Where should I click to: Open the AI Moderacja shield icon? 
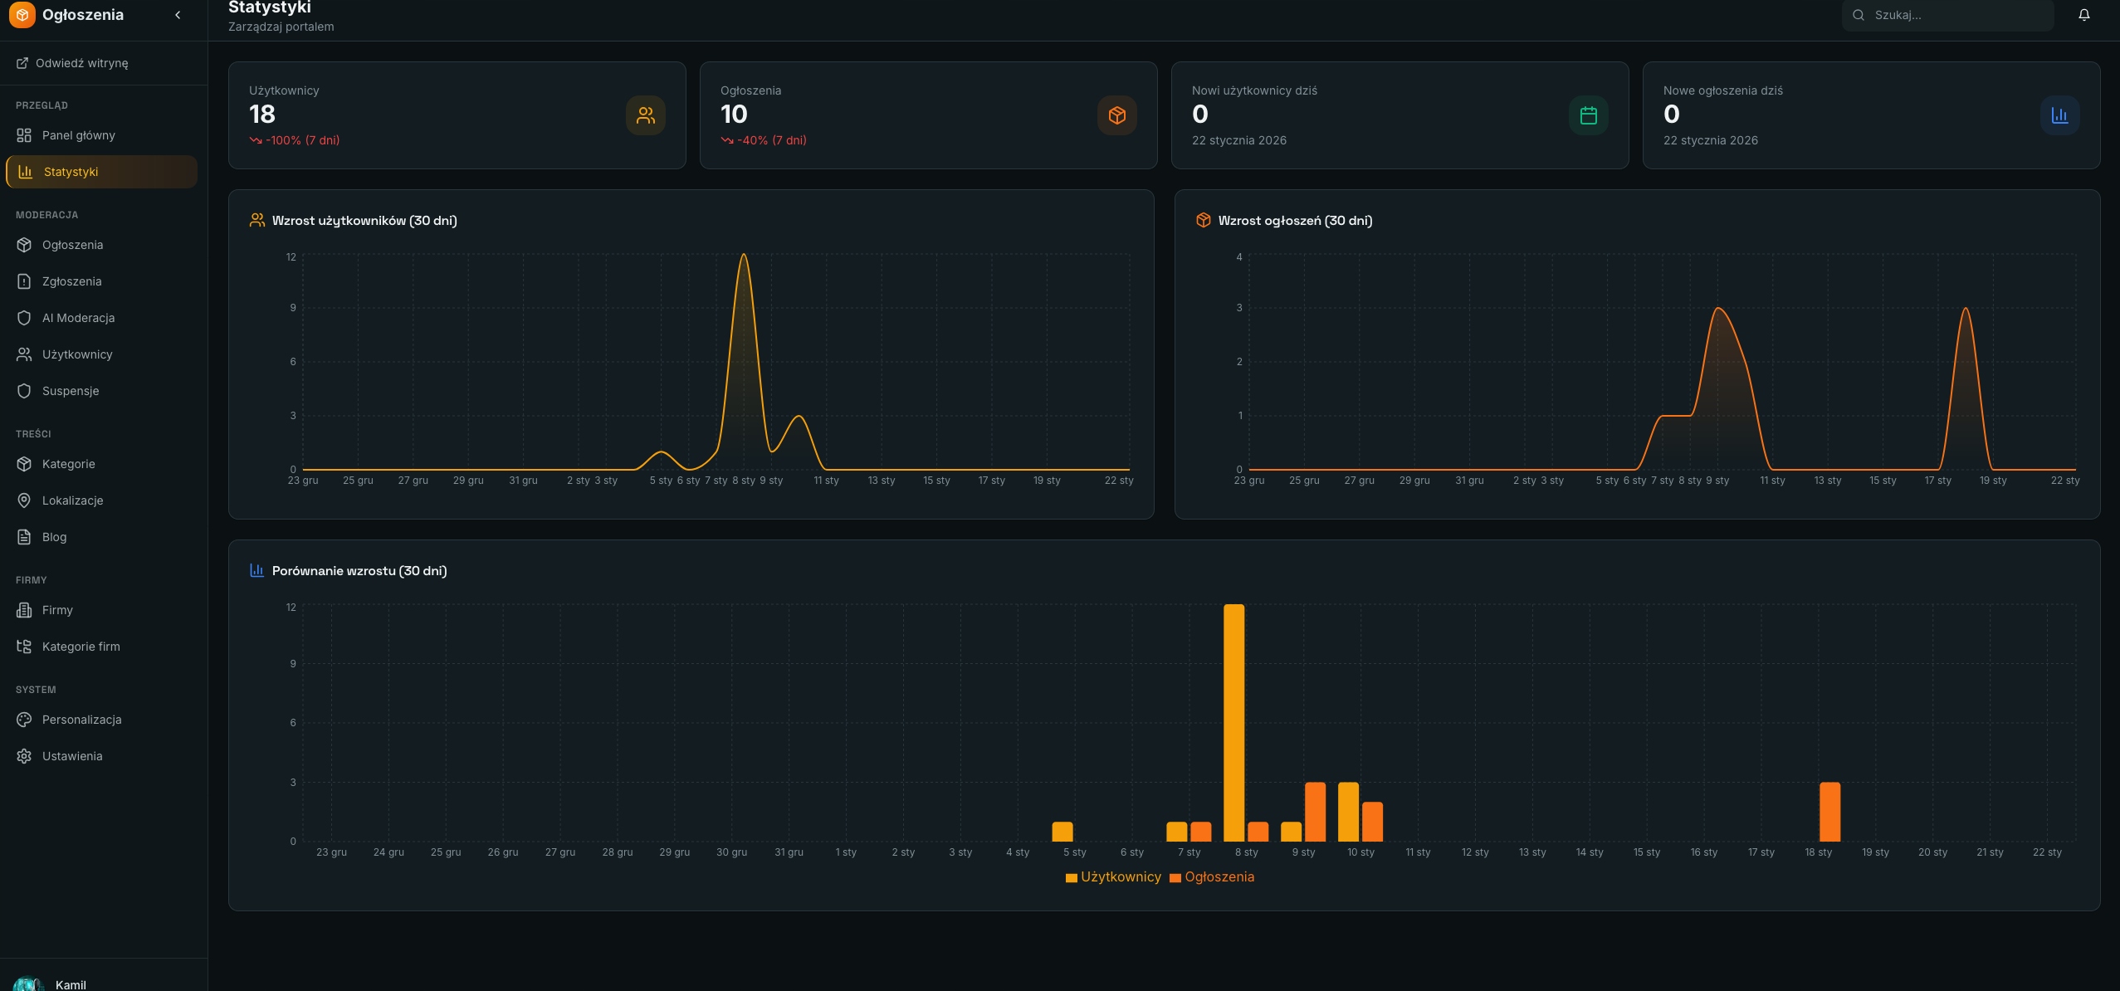[24, 318]
